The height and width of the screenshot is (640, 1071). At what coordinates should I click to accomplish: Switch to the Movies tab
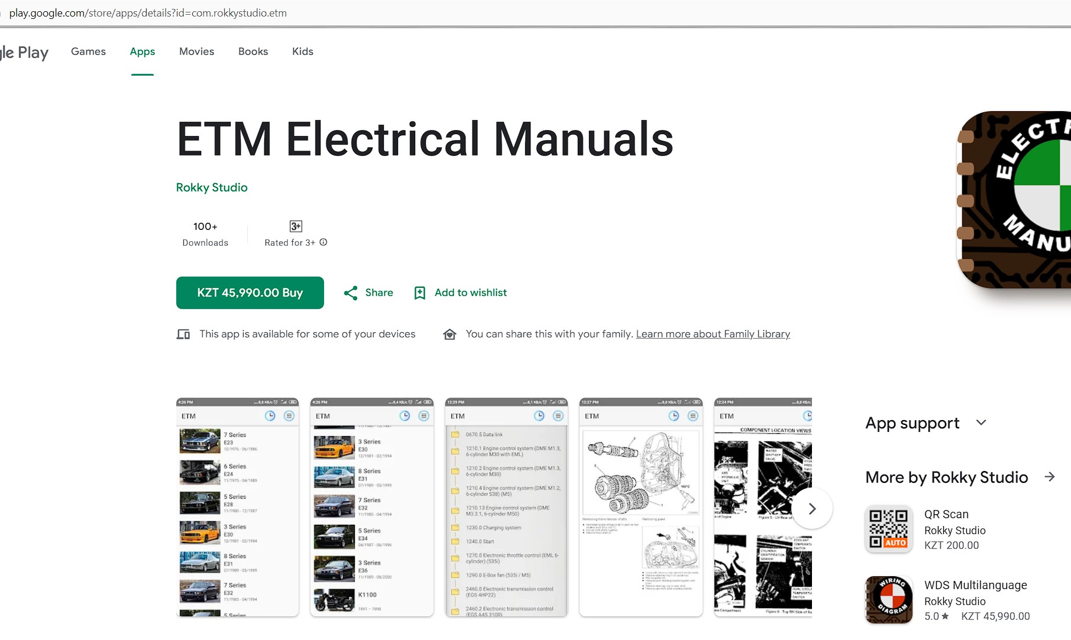tap(196, 51)
